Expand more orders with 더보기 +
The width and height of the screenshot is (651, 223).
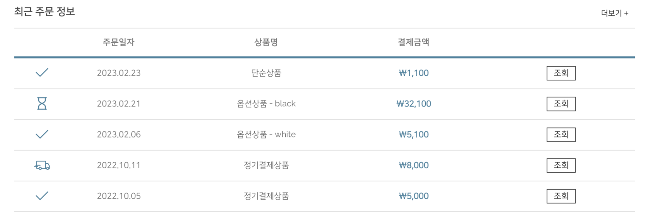point(615,13)
